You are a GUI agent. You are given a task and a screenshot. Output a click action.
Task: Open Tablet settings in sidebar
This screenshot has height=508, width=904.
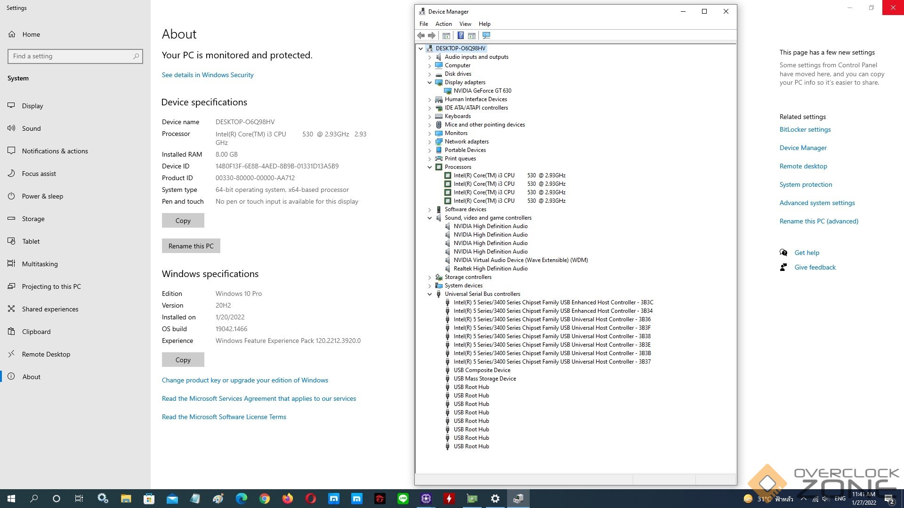tap(31, 241)
